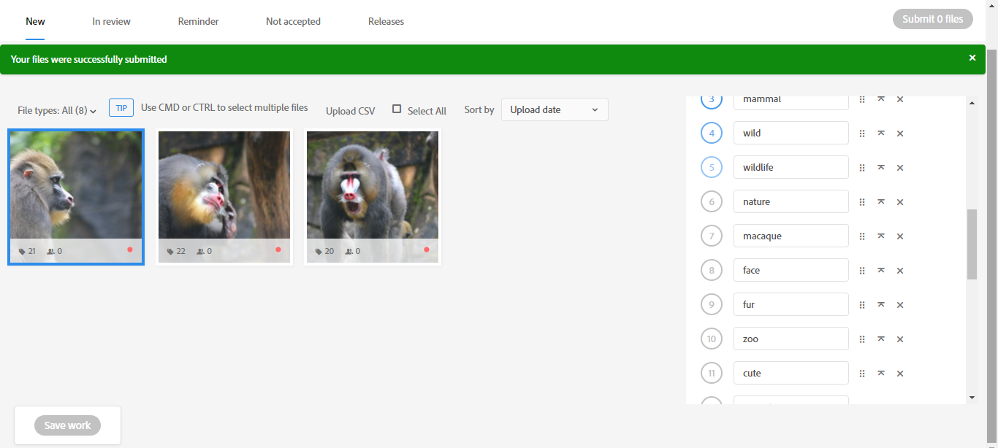Delete the macaque keyword

point(900,236)
